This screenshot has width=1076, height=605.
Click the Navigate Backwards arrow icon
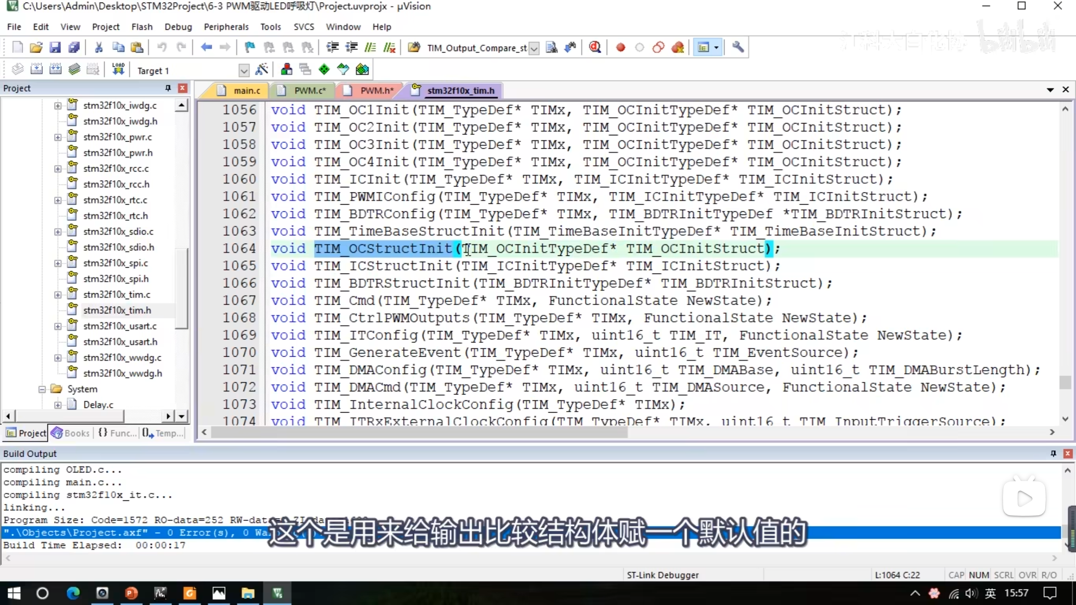[x=206, y=47]
